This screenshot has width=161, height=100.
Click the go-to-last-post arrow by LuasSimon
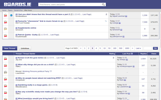(x=130, y=87)
